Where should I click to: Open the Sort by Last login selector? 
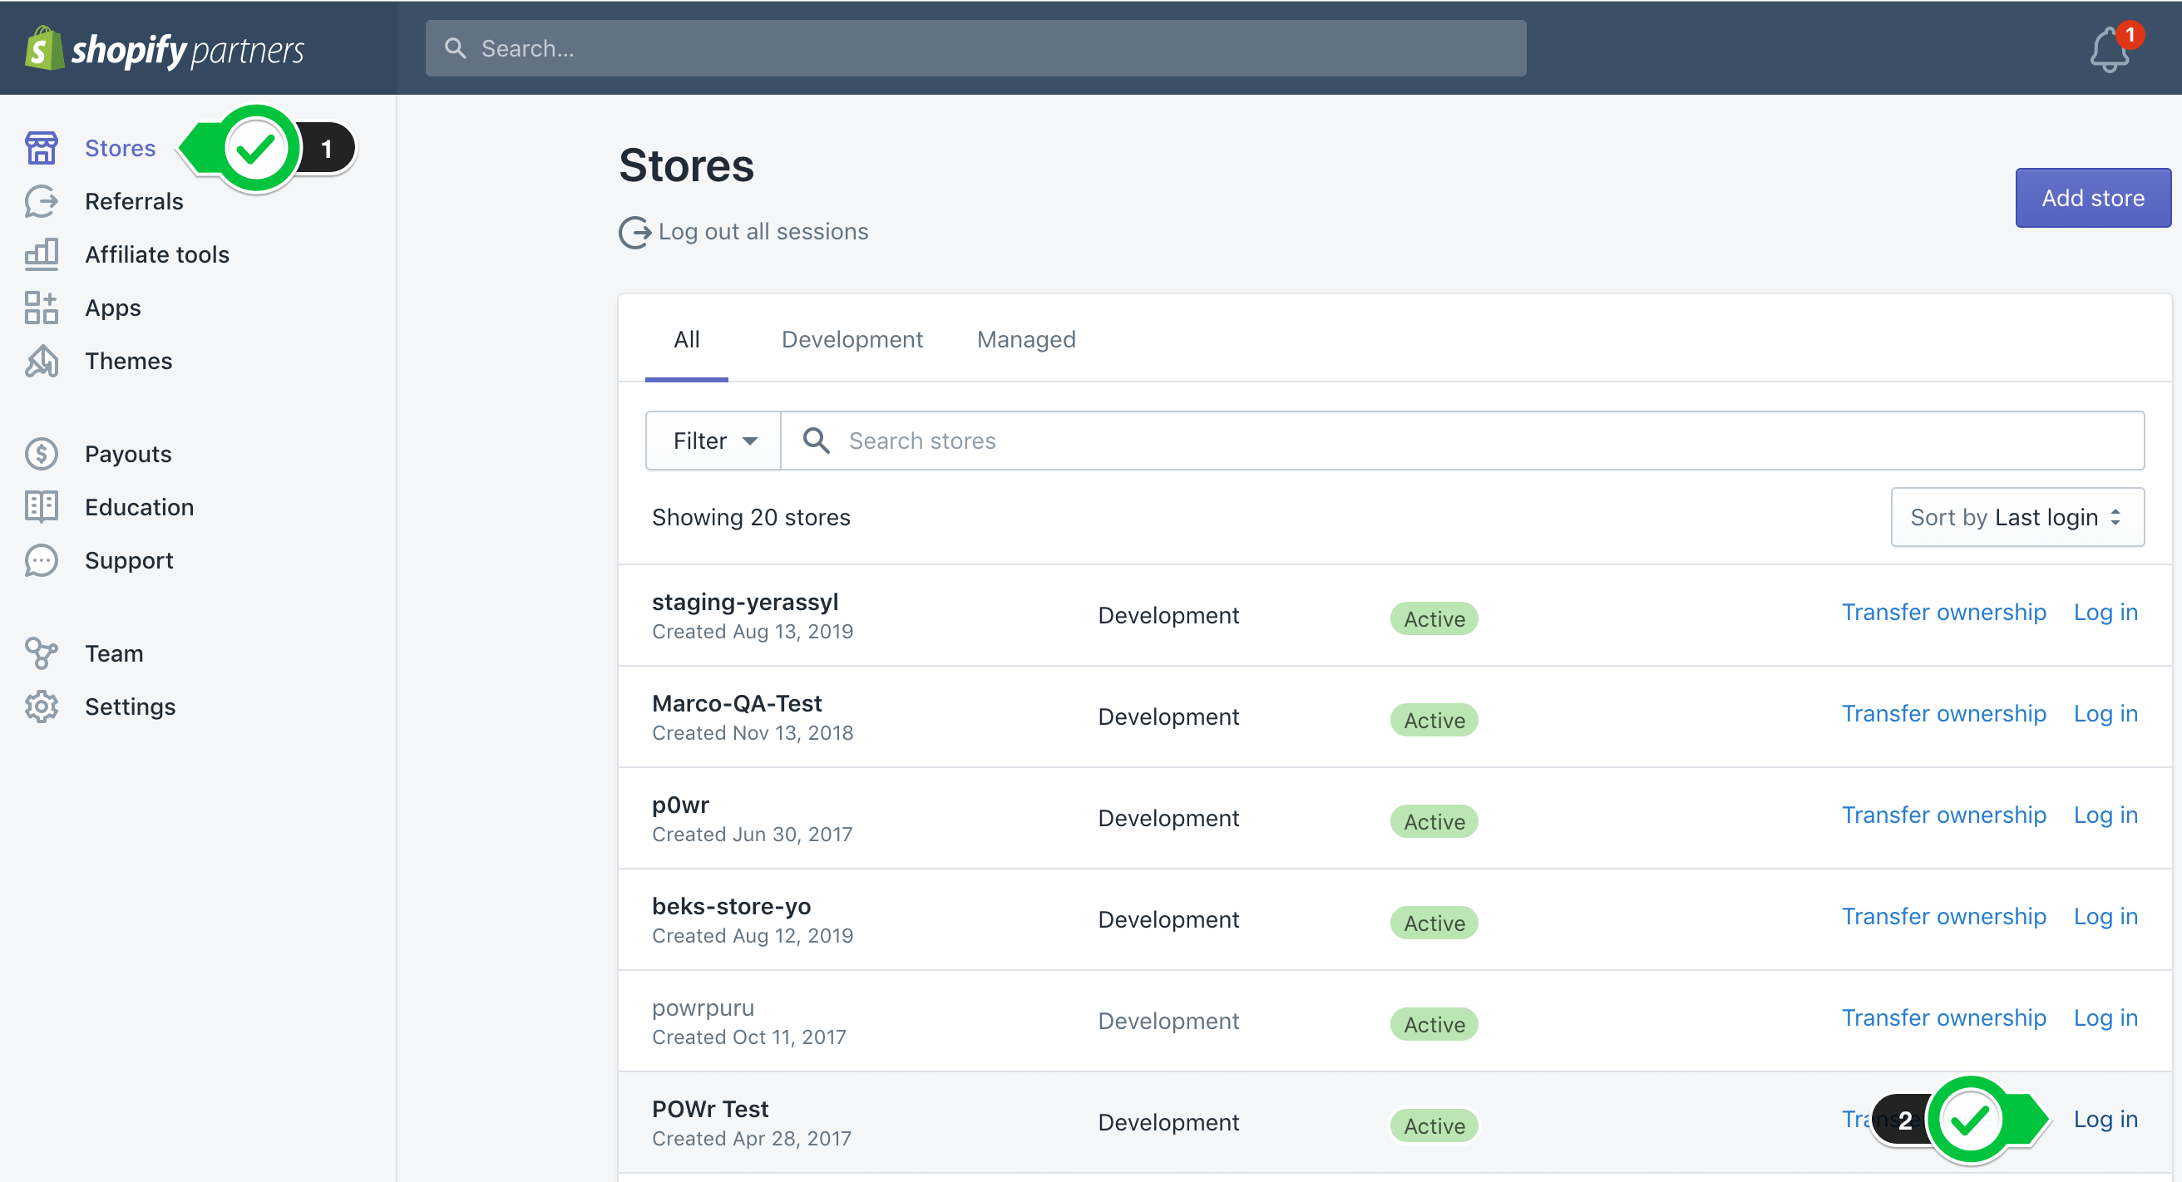click(x=2017, y=516)
